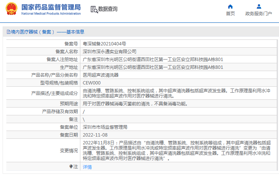Screen dimensions: 279x176
Task: Click the 境内医疗器械（备案）——基本信息 heading
Action: tap(48, 32)
